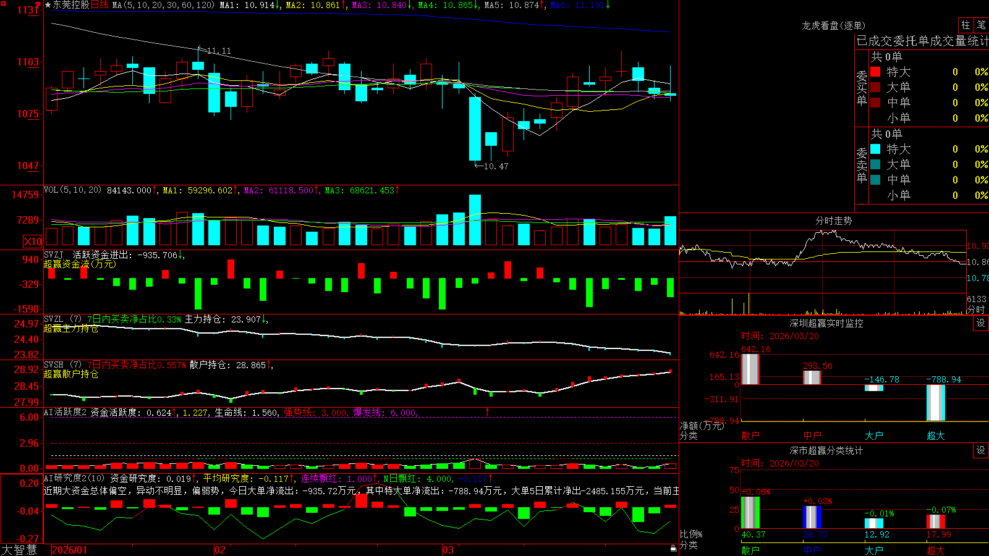Switch to 柱 bar view in 龙虎看盘

(x=966, y=25)
